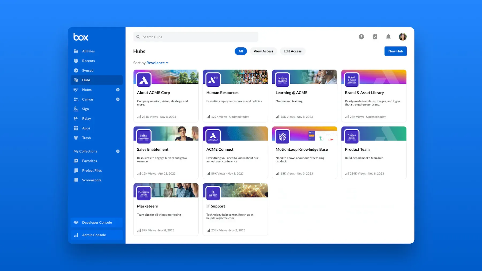The width and height of the screenshot is (482, 271).
Task: Open the Human Resources hub card
Action: click(235, 96)
